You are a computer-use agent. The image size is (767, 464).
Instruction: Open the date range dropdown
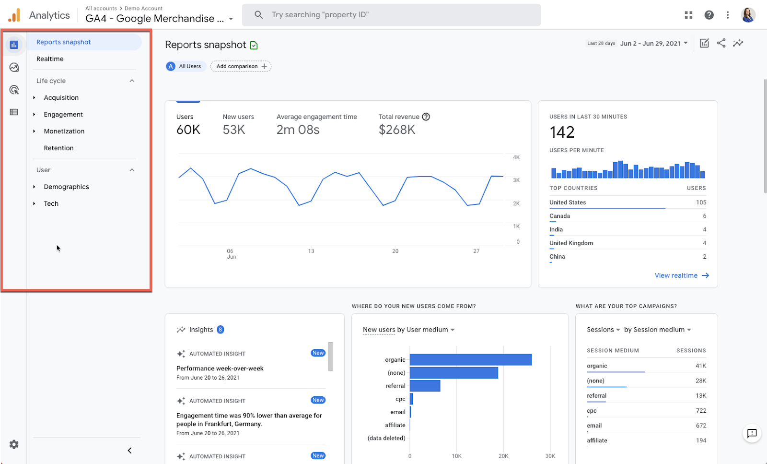pyautogui.click(x=654, y=43)
